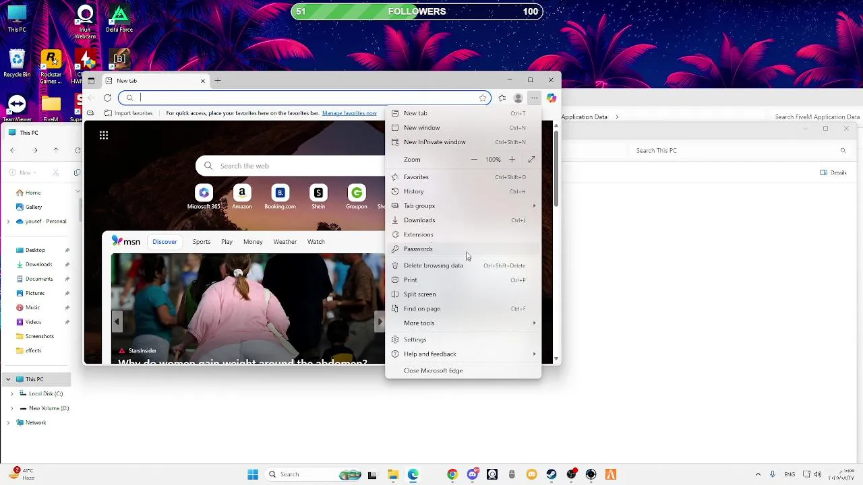Image resolution: width=863 pixels, height=485 pixels.
Task: Open the Shein shortcut tile
Action: click(x=318, y=197)
